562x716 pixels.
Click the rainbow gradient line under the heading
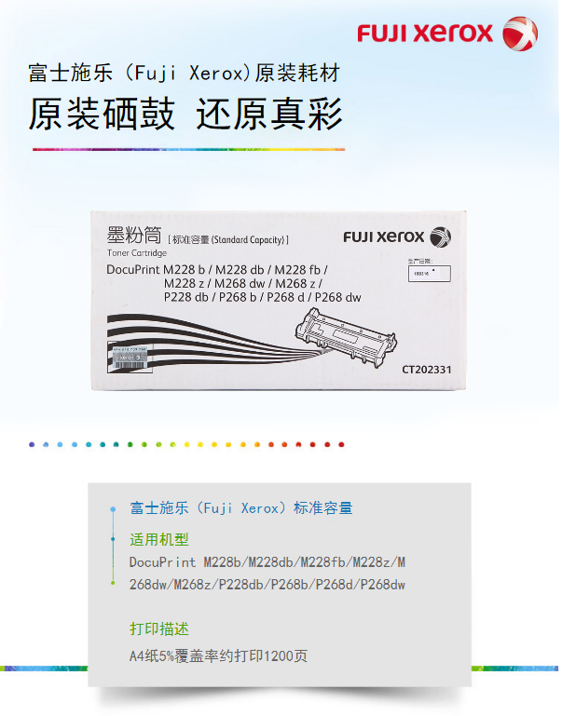coord(188,149)
